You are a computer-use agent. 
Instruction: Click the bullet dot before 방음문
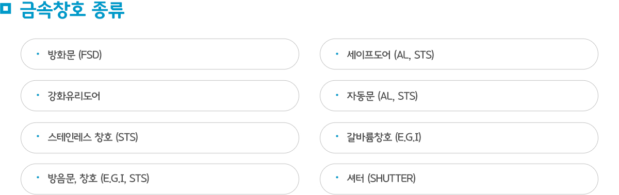[x=38, y=178]
